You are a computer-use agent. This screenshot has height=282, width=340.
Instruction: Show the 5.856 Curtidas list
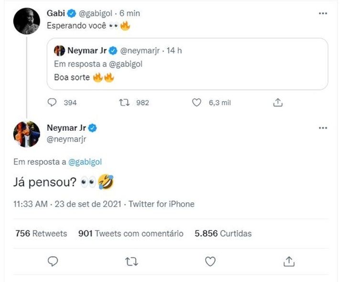[223, 233]
